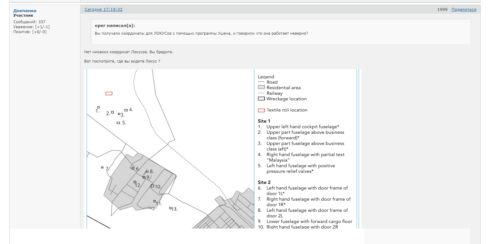490x244 pixels.
Task: Click wreckage marker 10 on the map
Action: click(x=152, y=186)
